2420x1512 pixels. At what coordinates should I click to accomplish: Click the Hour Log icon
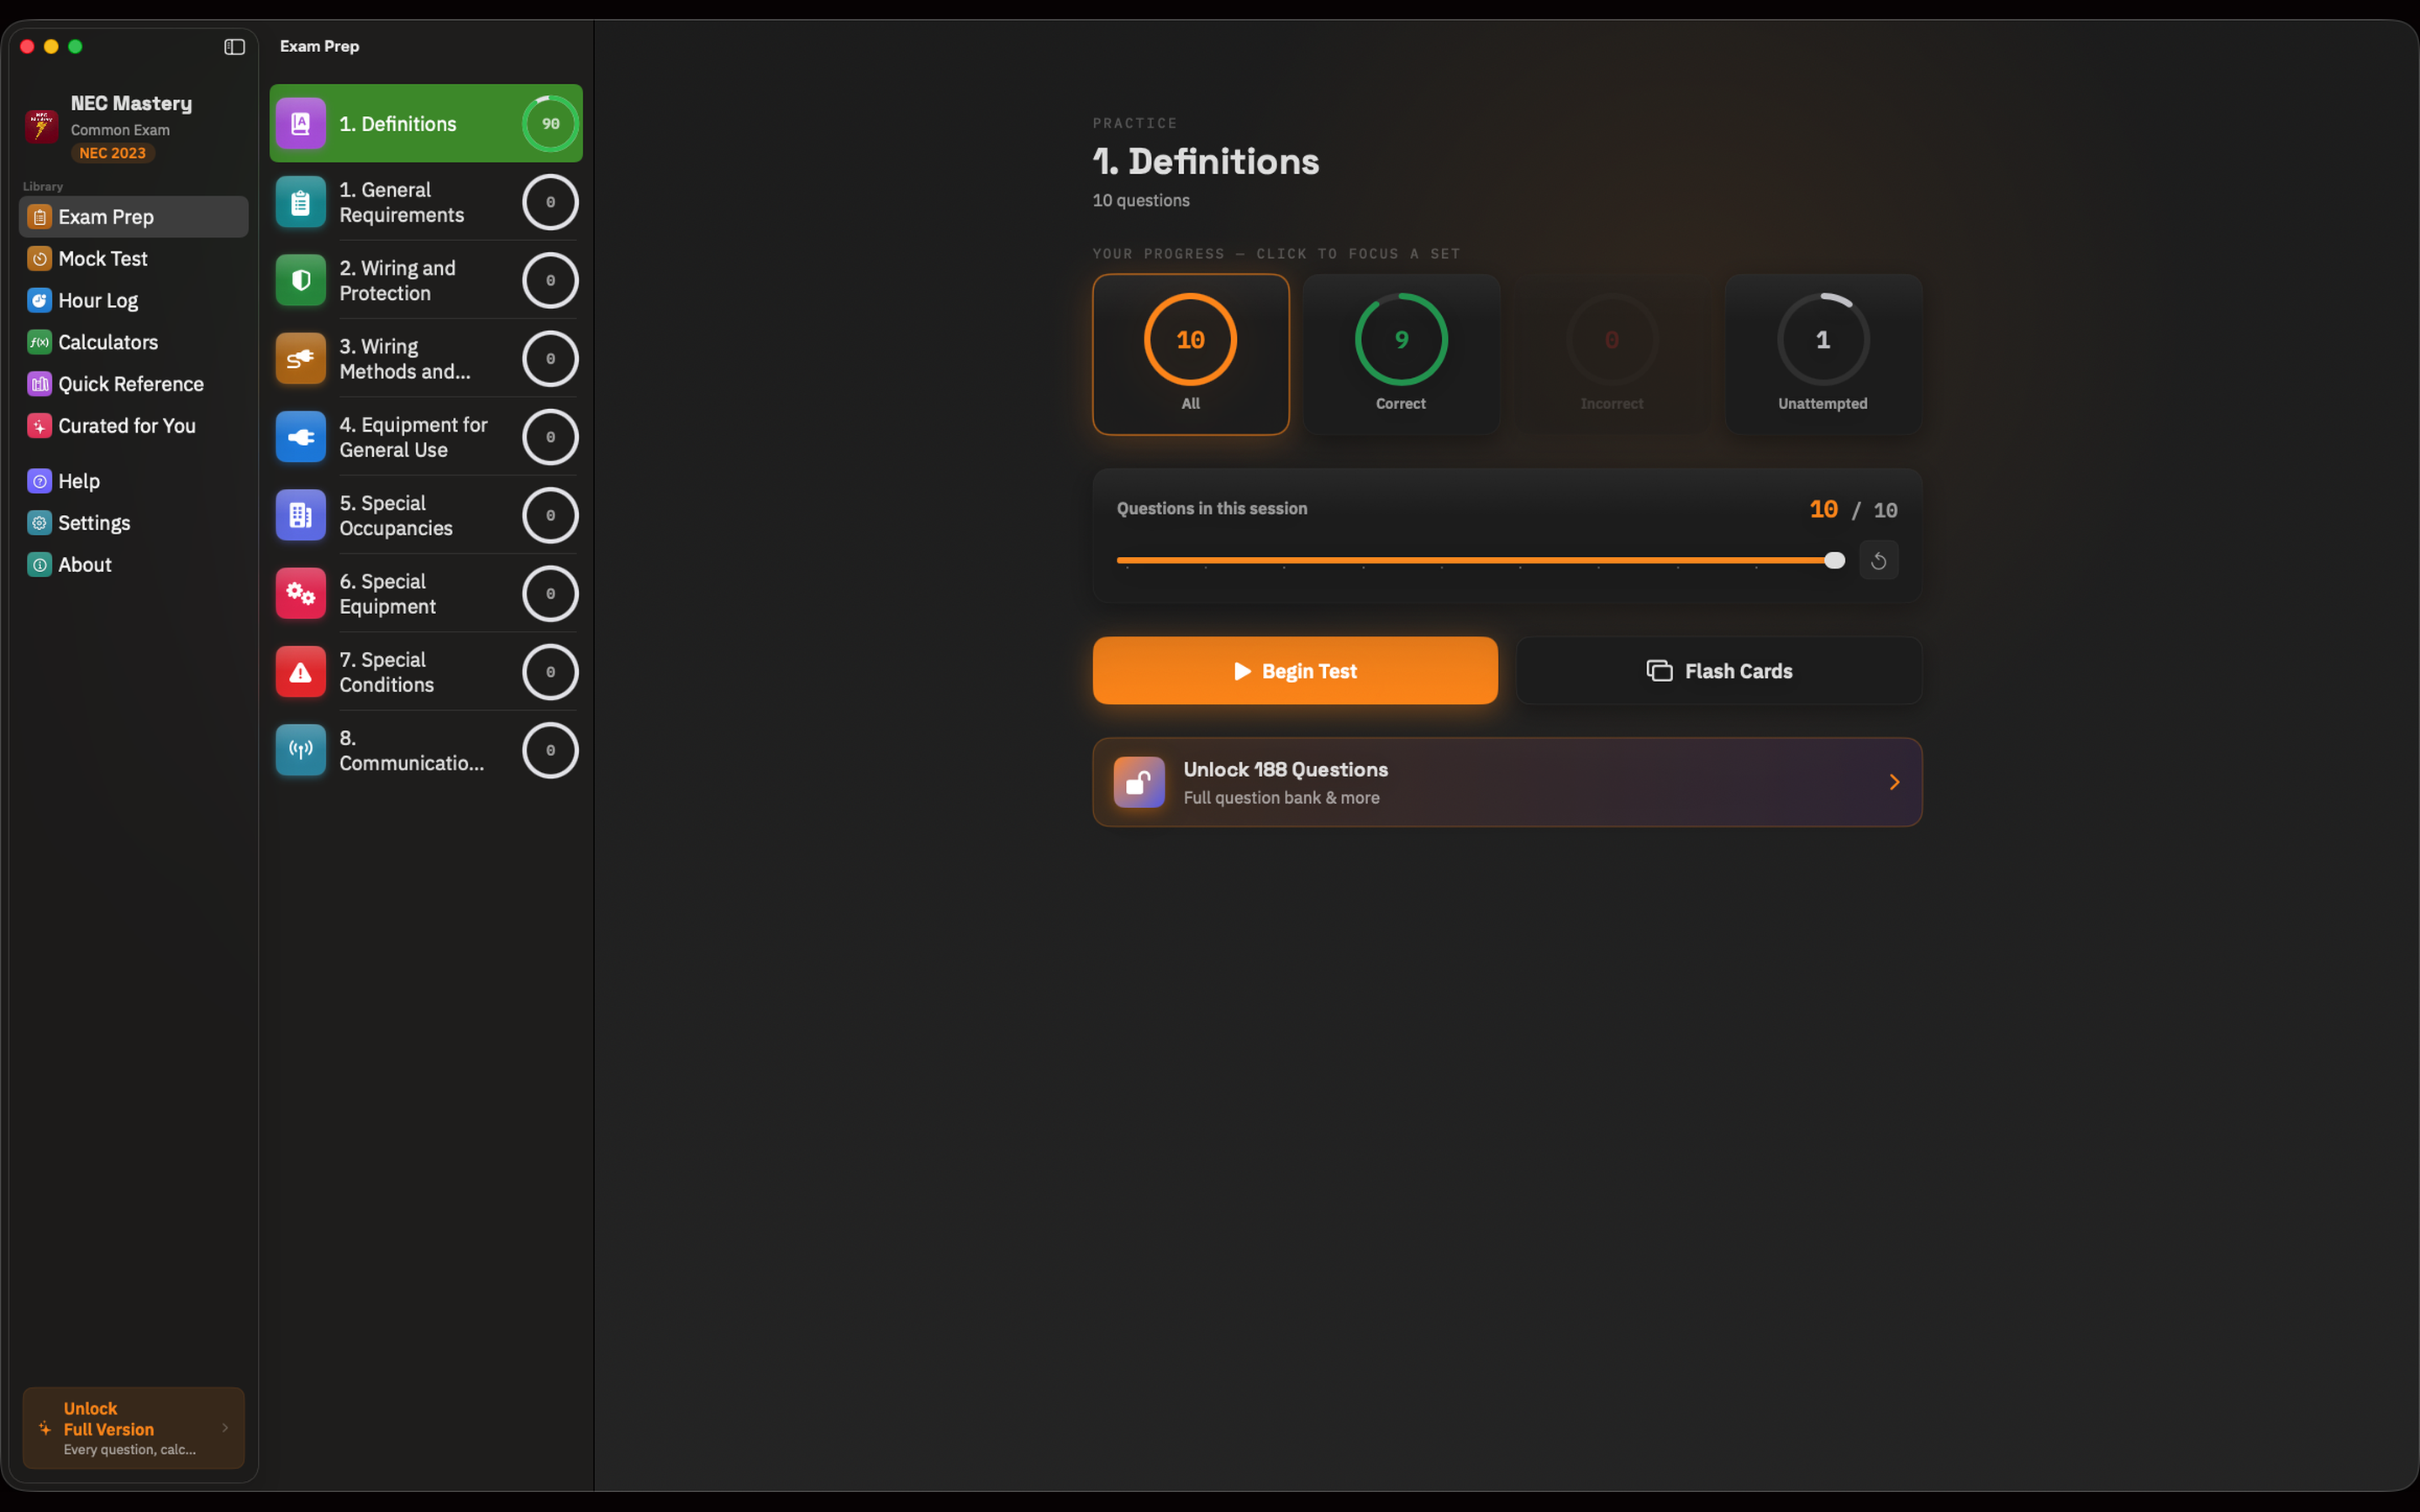[x=39, y=301]
